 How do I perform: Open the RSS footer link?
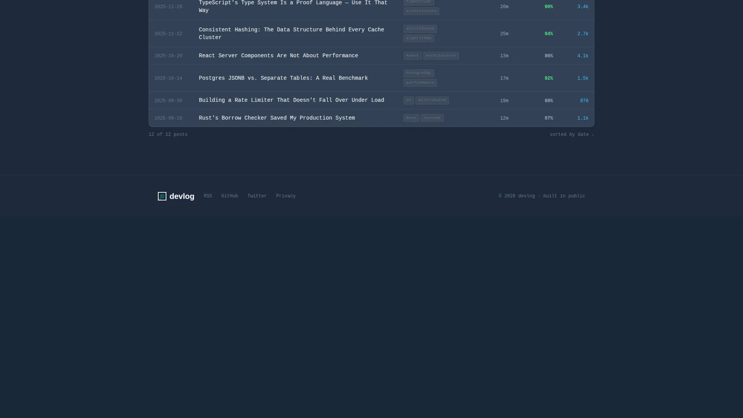[208, 196]
